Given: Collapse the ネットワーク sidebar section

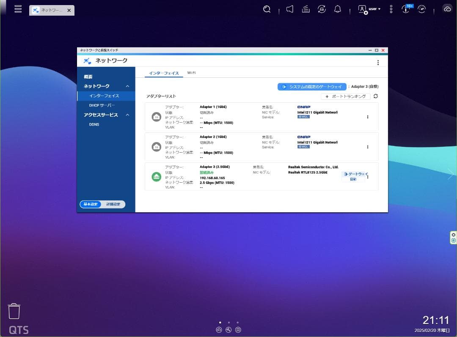Looking at the screenshot, I should point(127,86).
